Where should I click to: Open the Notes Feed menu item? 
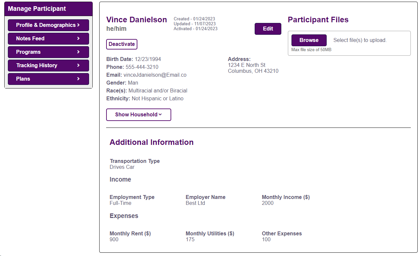point(30,39)
